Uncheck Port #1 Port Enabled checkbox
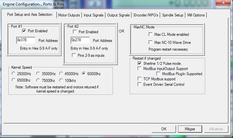 click(24, 31)
